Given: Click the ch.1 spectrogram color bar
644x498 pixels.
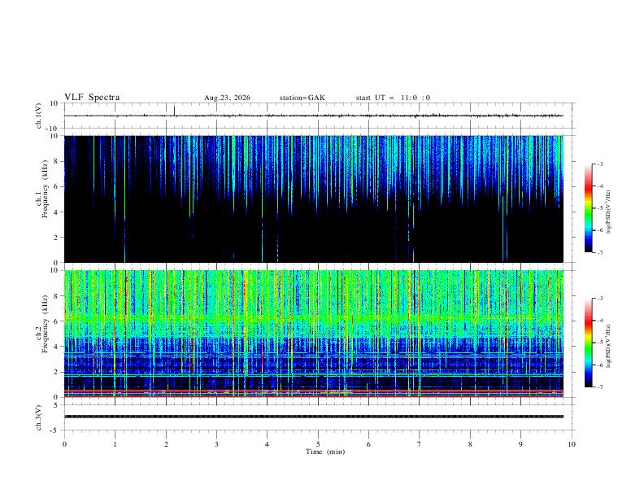Looking at the screenshot, I should click(588, 207).
